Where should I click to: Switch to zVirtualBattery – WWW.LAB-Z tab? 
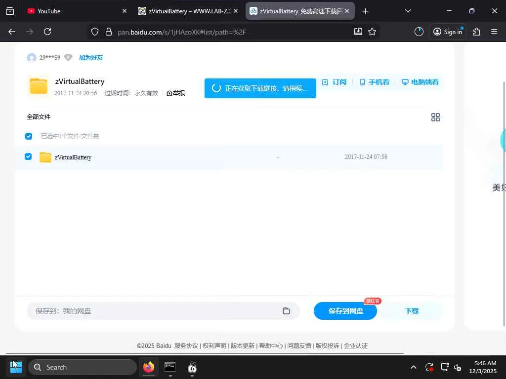pyautogui.click(x=188, y=11)
